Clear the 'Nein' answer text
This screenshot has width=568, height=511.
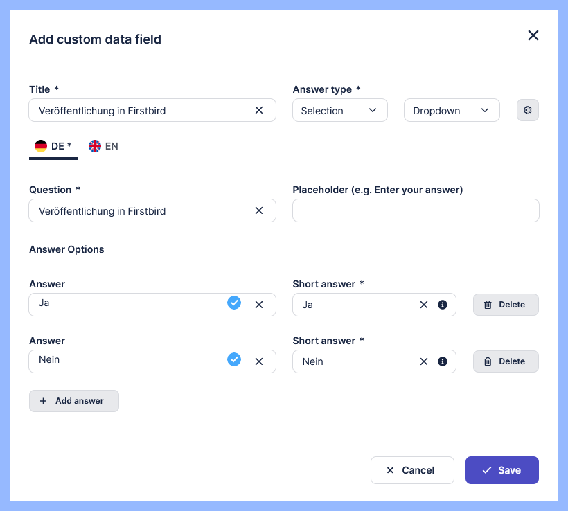tap(259, 361)
